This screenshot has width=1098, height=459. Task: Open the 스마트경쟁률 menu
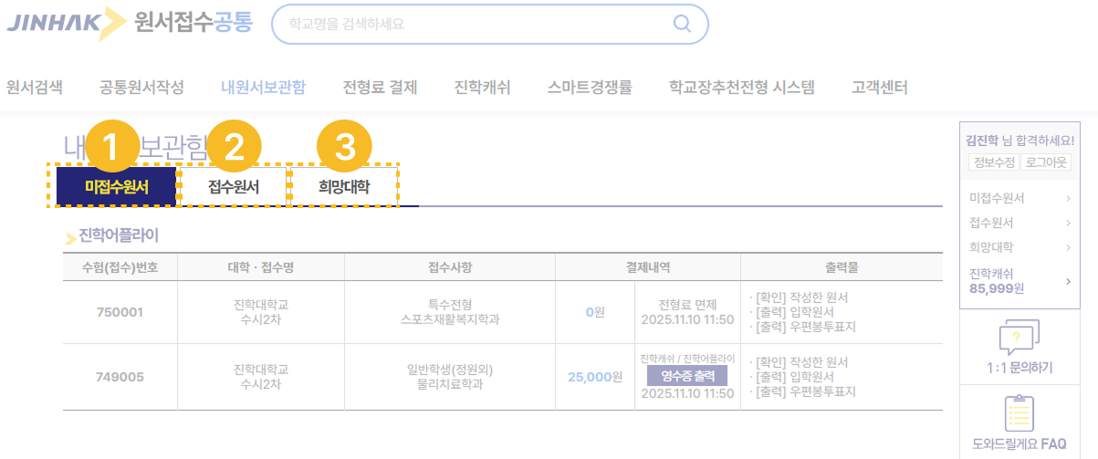point(590,88)
